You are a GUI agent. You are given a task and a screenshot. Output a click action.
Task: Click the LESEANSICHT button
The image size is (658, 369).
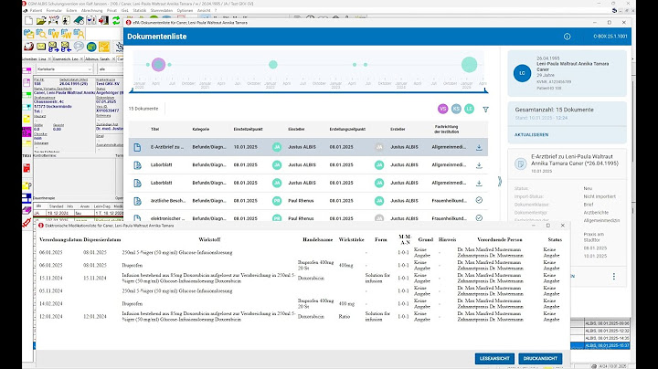click(x=494, y=359)
